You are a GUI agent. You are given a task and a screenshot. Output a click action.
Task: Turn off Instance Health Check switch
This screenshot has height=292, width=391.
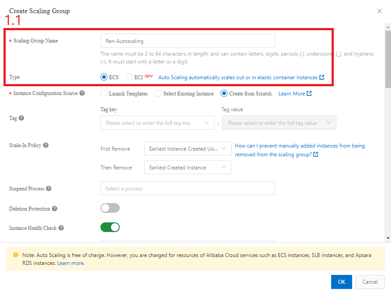(x=110, y=227)
